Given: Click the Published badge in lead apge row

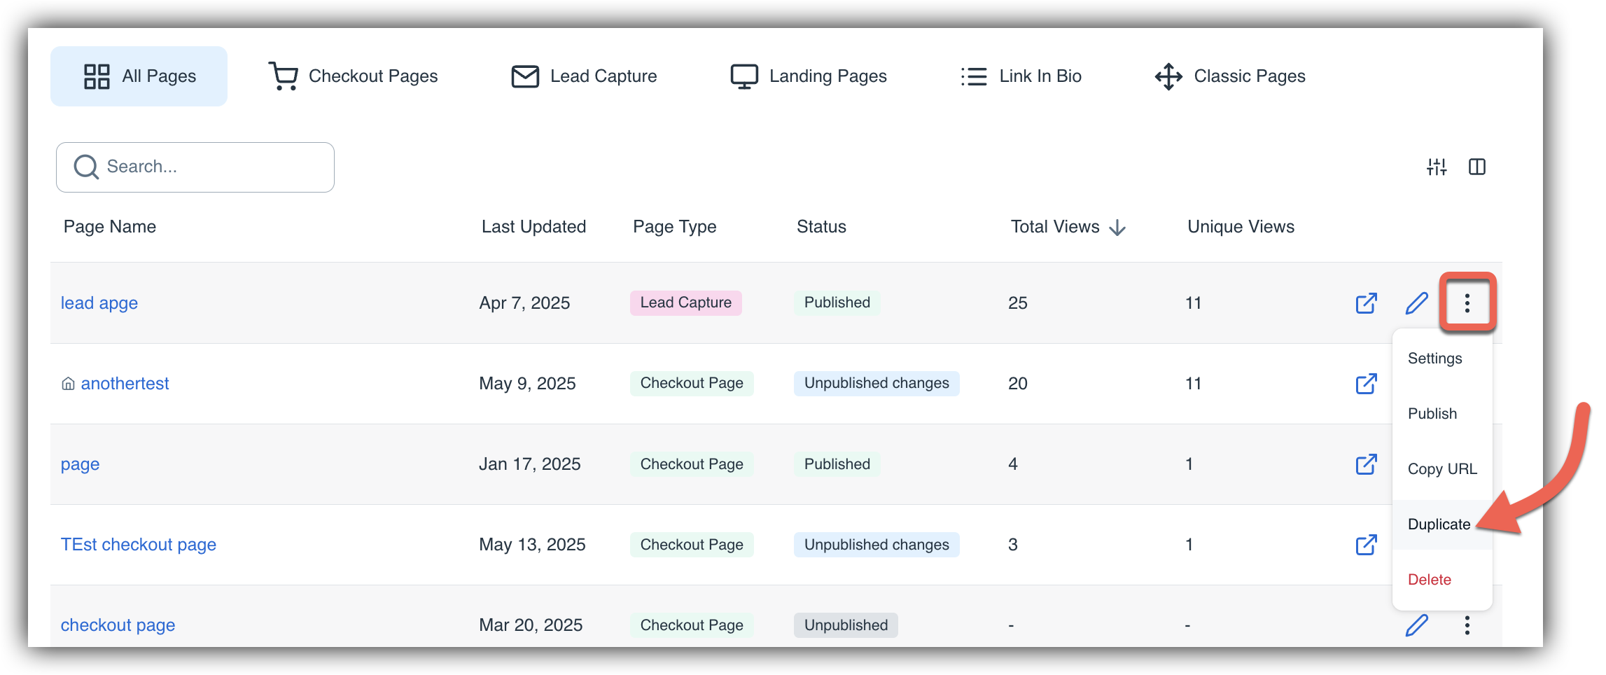Looking at the screenshot, I should 837,302.
